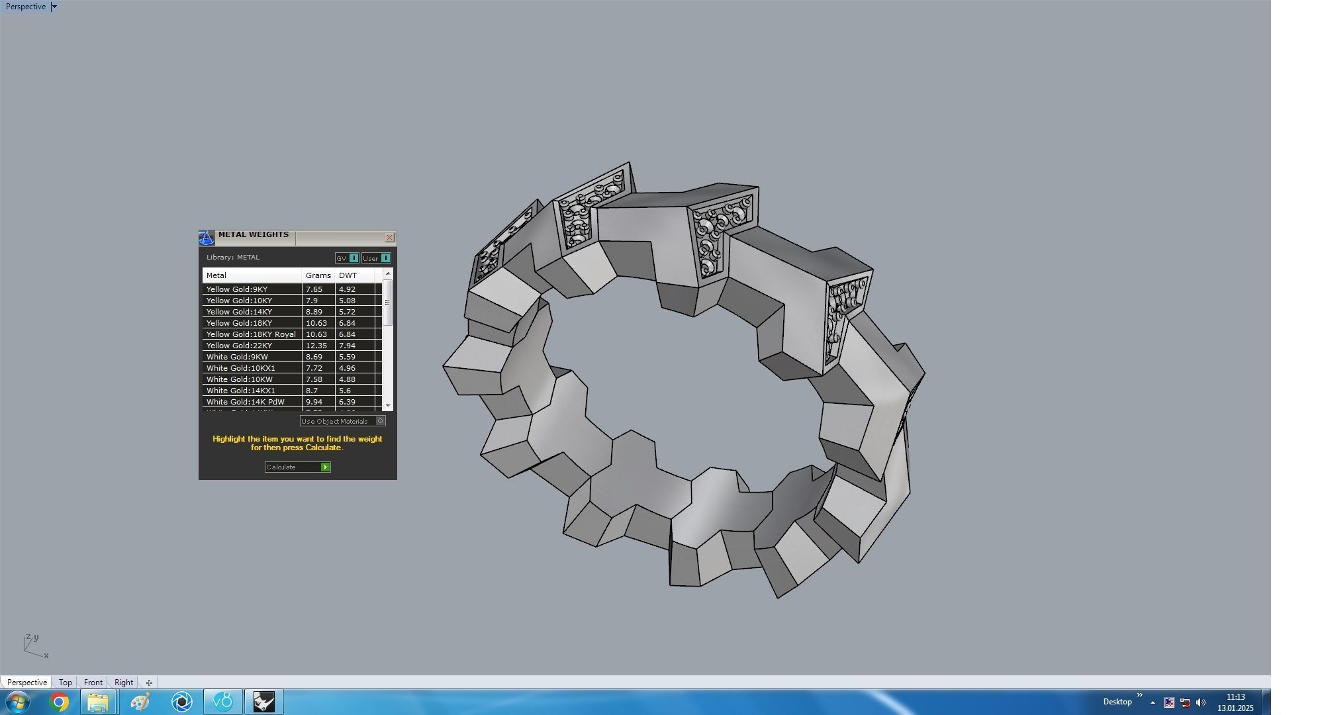Click the metal list scroll up arrow

click(x=388, y=273)
